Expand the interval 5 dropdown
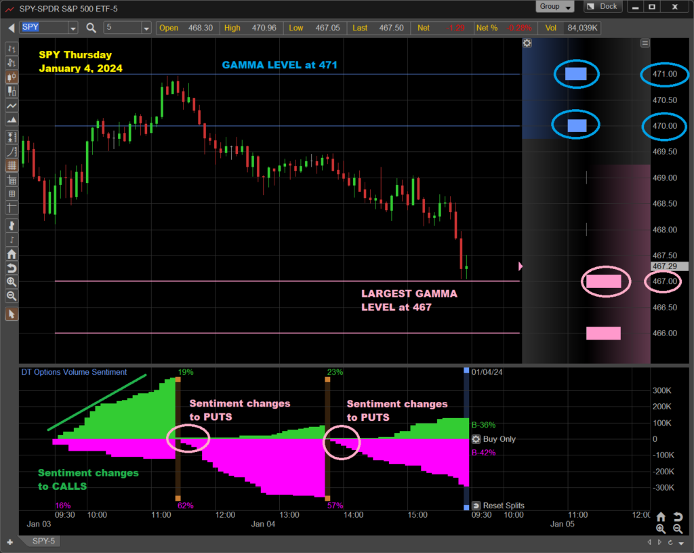This screenshot has width=694, height=553. point(146,28)
